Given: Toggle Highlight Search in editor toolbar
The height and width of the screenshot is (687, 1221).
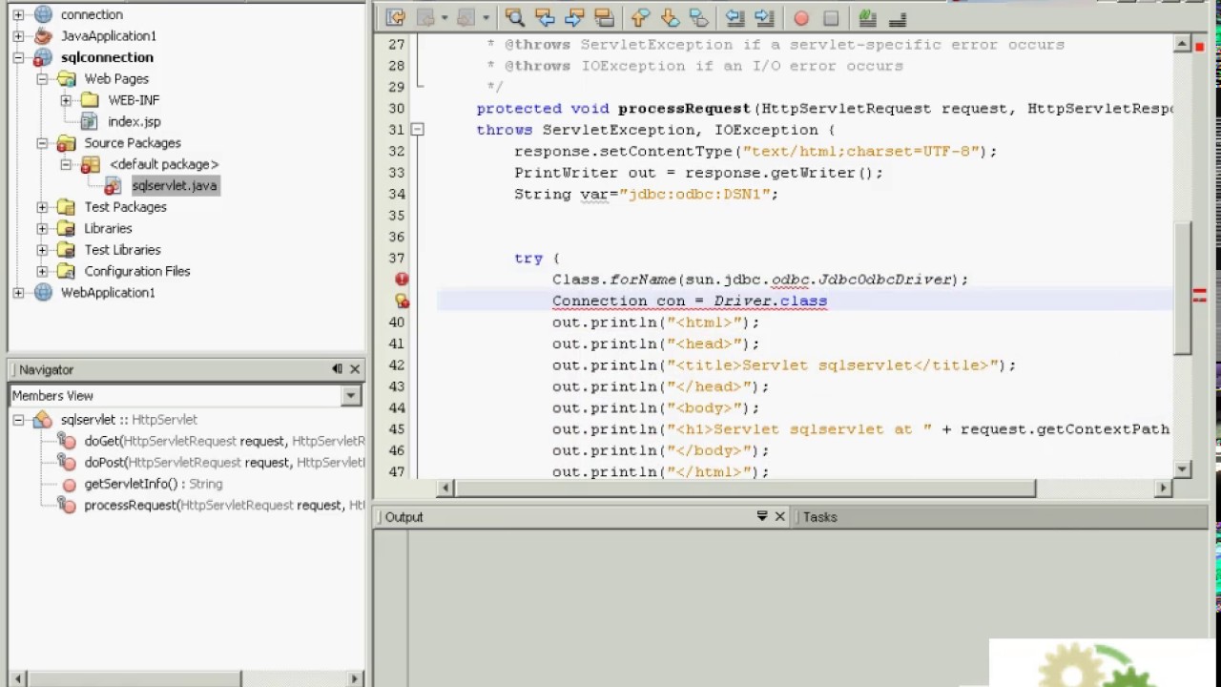Looking at the screenshot, I should coord(604,18).
